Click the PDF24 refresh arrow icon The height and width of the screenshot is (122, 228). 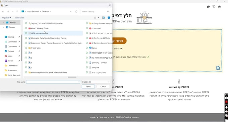[214, 7]
